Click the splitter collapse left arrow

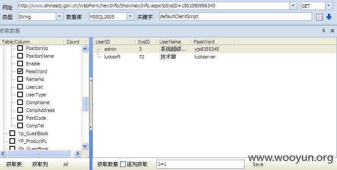click(91, 81)
